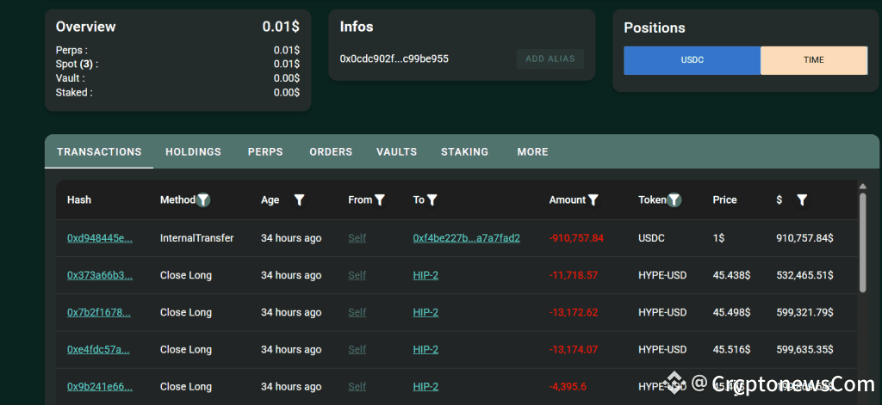Switch Positions view to USDC

(692, 60)
